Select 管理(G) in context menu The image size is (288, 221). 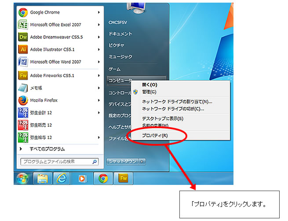(149, 92)
